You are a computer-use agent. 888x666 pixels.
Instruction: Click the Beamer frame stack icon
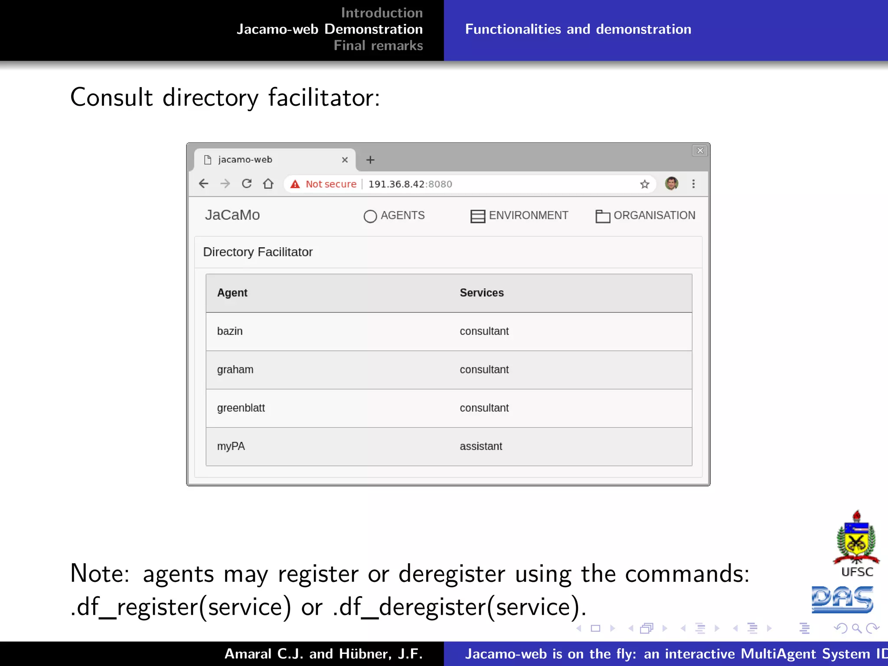click(646, 628)
